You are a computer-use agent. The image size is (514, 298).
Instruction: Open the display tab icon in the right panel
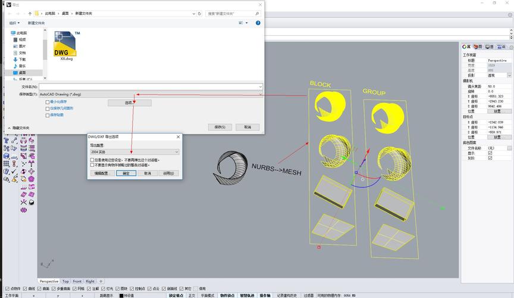point(488,46)
